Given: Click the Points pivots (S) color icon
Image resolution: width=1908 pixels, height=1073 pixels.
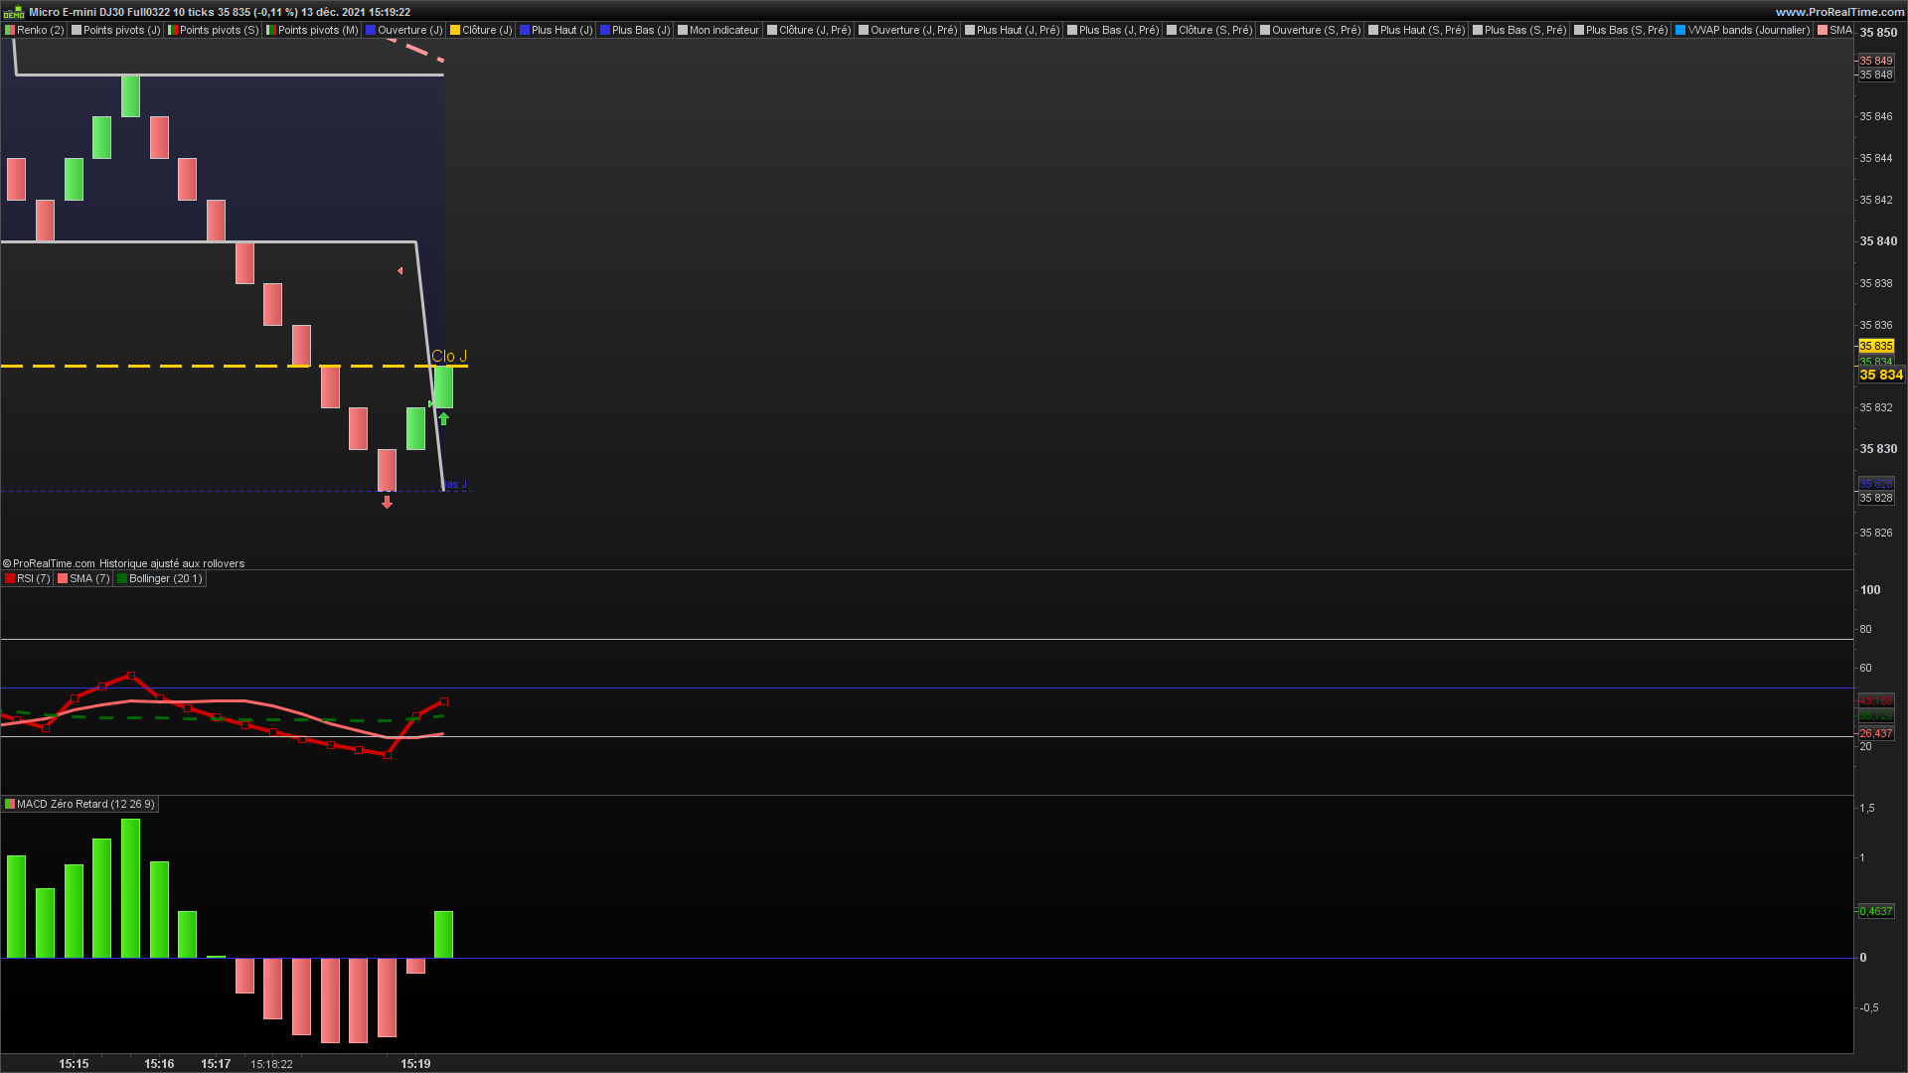Looking at the screenshot, I should (173, 30).
